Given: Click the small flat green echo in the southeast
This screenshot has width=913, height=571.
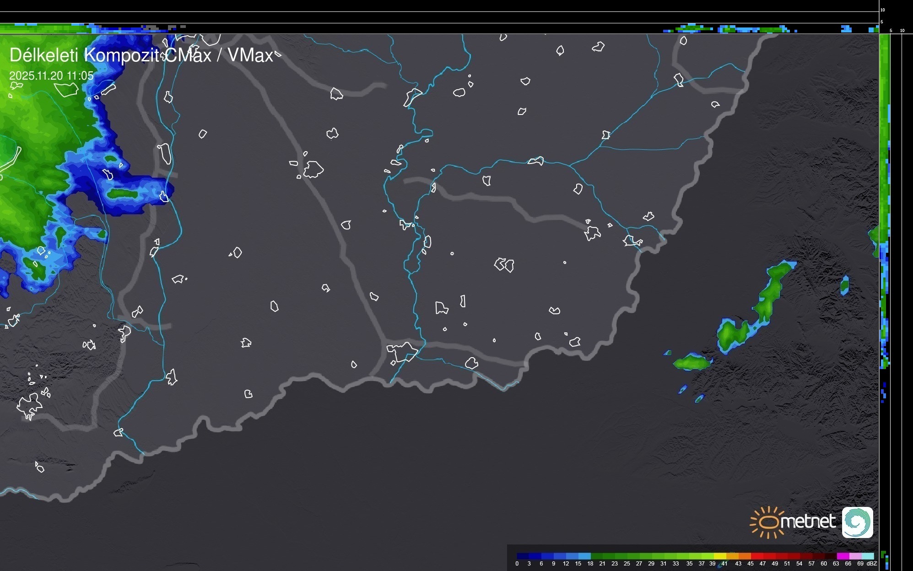Looking at the screenshot, I should pyautogui.click(x=692, y=362).
